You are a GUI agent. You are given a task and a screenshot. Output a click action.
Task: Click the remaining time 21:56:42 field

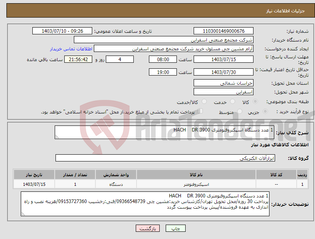78,59
